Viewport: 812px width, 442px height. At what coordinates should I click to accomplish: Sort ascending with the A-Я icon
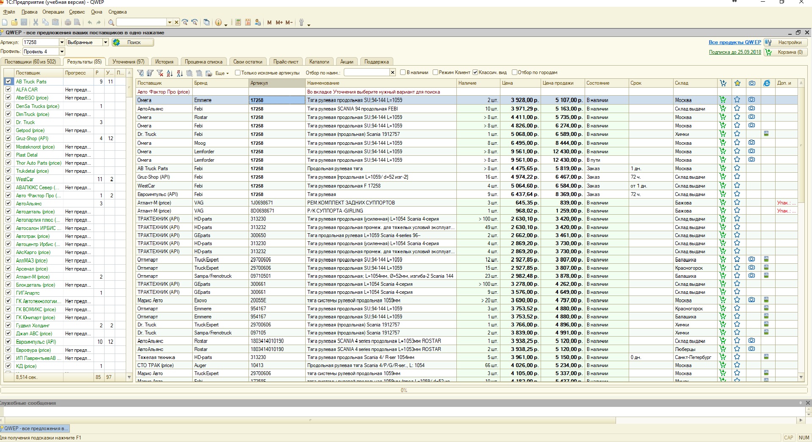[170, 73]
